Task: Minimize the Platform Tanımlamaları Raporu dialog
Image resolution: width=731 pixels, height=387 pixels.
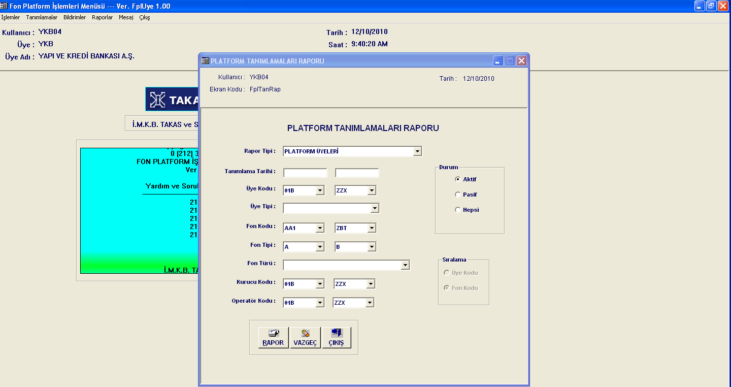Action: point(498,61)
